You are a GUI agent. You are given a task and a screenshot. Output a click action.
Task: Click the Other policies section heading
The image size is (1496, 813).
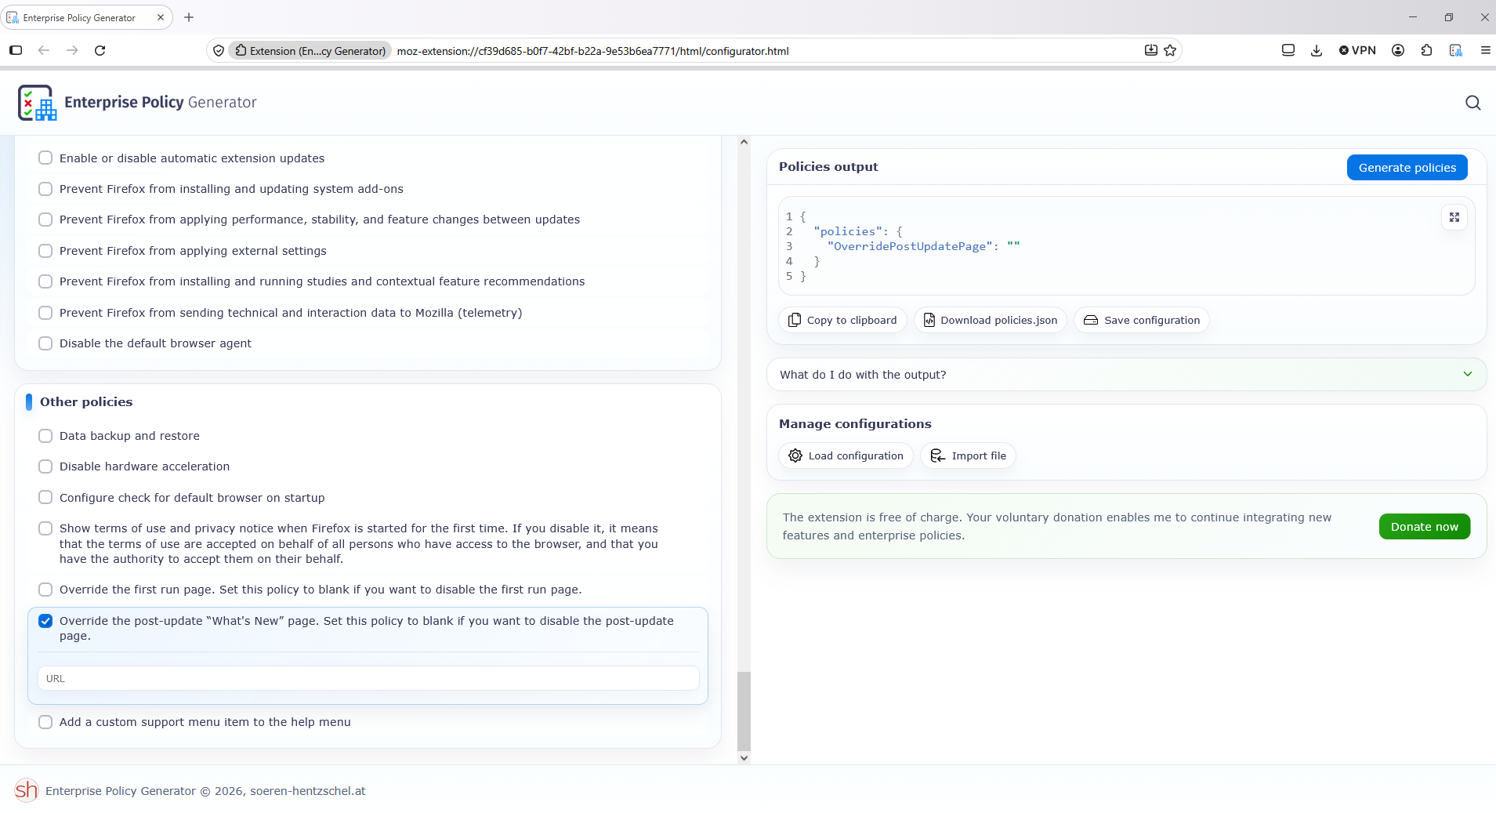86,402
